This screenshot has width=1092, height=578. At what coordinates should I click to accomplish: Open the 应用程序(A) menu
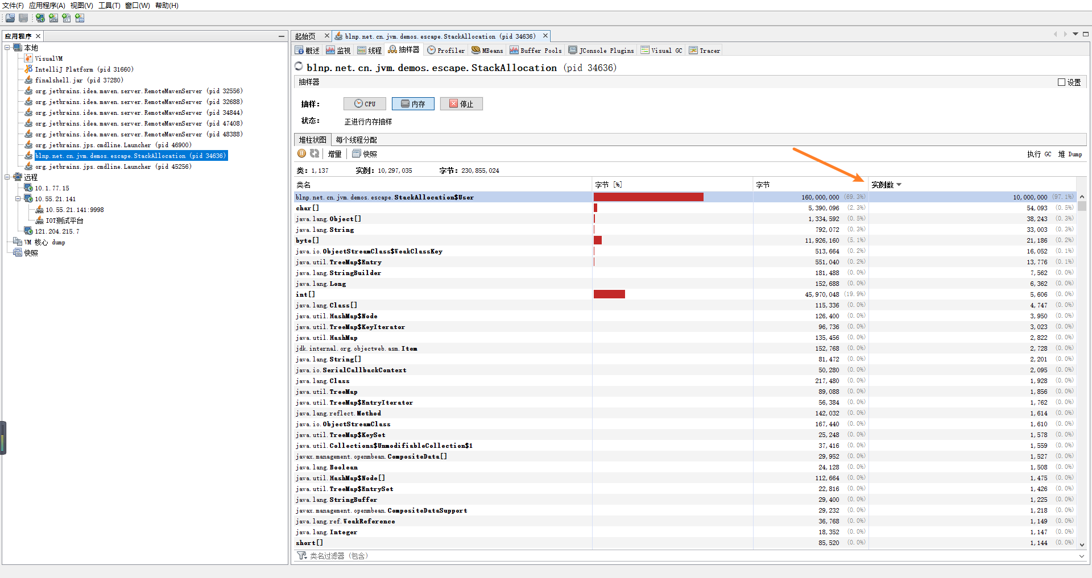coord(47,6)
